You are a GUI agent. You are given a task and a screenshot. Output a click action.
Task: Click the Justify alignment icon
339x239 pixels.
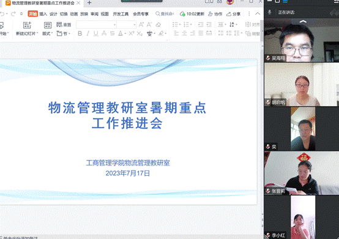(201, 33)
